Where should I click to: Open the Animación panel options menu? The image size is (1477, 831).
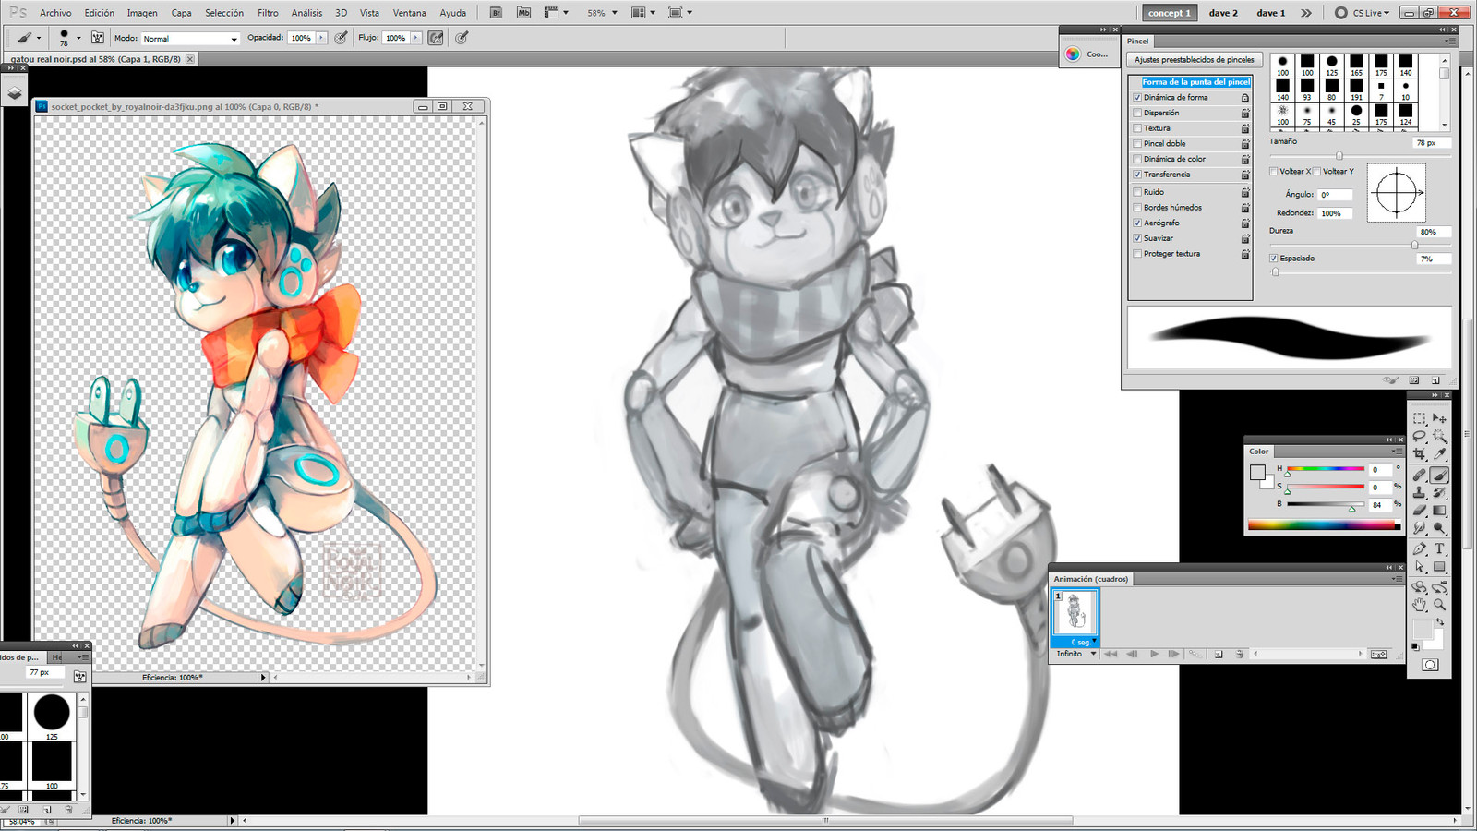point(1398,579)
